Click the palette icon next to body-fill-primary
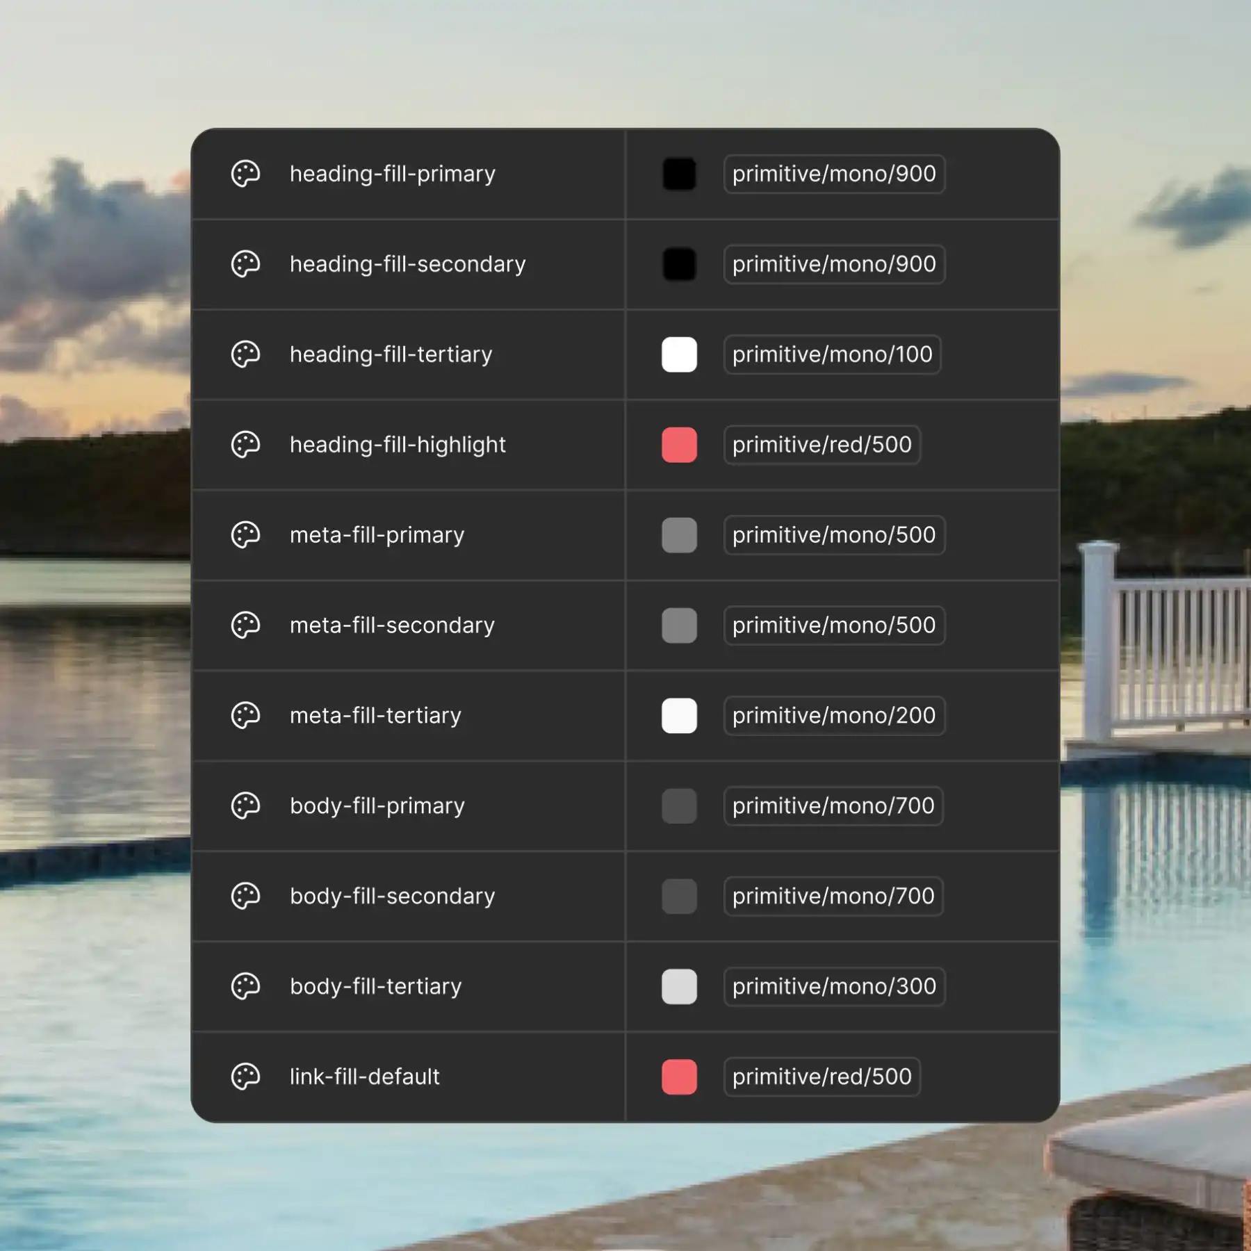1251x1251 pixels. tap(245, 806)
